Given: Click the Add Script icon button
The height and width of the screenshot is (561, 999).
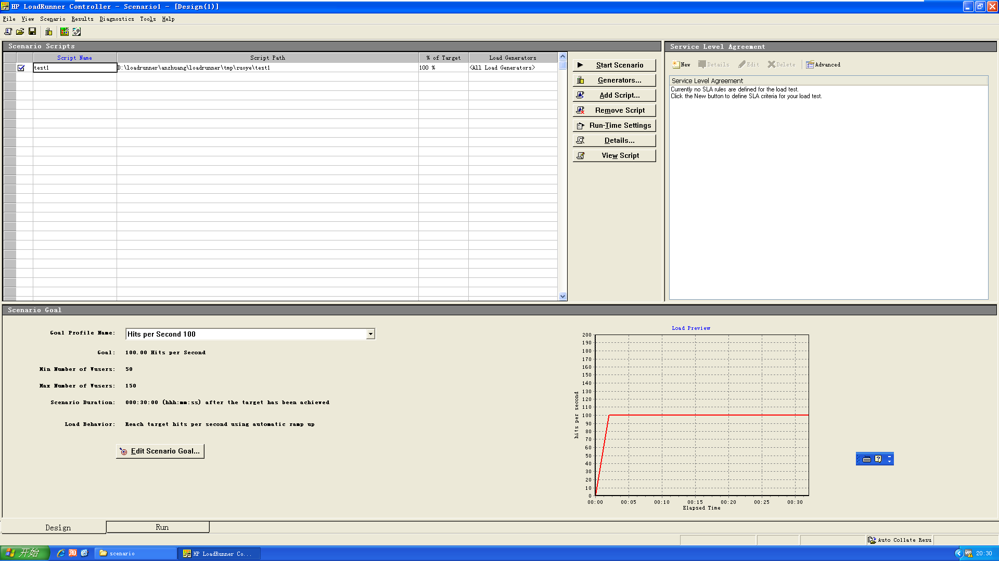Looking at the screenshot, I should coord(582,95).
